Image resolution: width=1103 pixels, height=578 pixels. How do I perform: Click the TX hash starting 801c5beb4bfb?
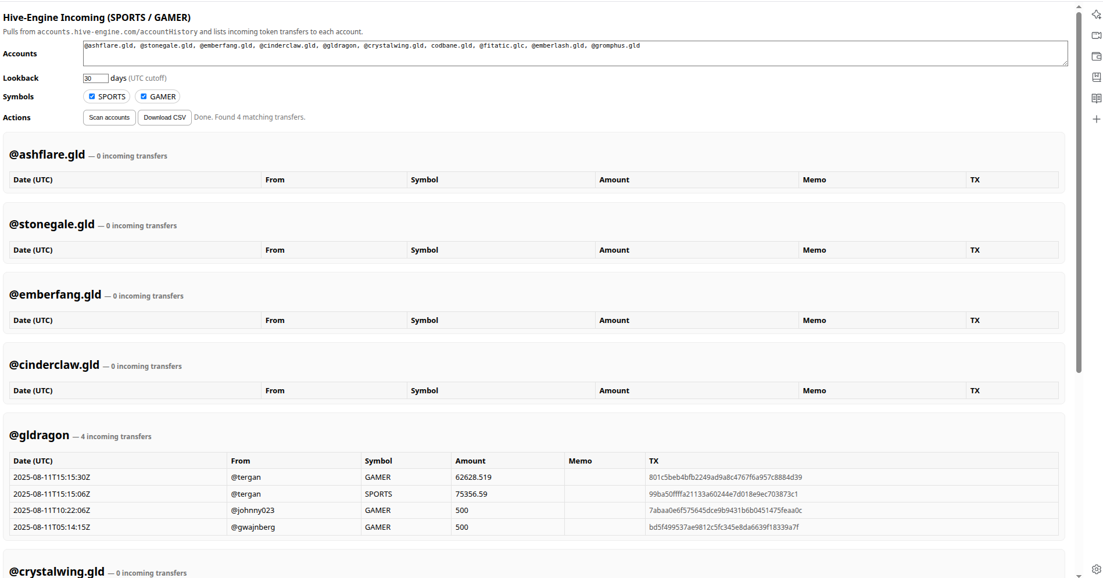point(725,478)
